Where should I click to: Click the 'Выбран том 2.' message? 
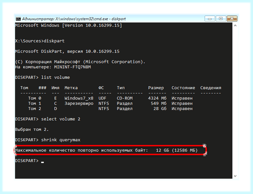pos(32,130)
